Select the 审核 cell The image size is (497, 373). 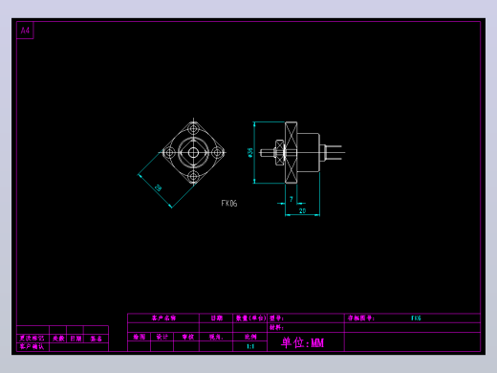click(x=186, y=337)
